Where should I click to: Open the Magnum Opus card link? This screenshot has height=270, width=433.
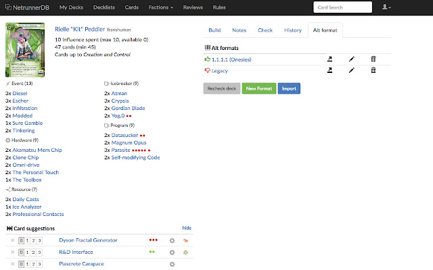point(129,142)
